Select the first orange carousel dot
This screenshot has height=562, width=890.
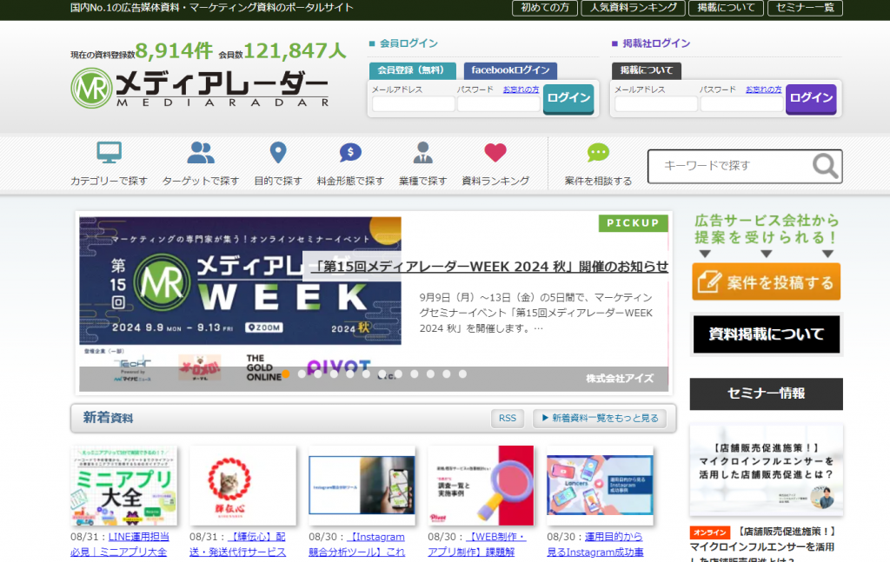click(286, 374)
